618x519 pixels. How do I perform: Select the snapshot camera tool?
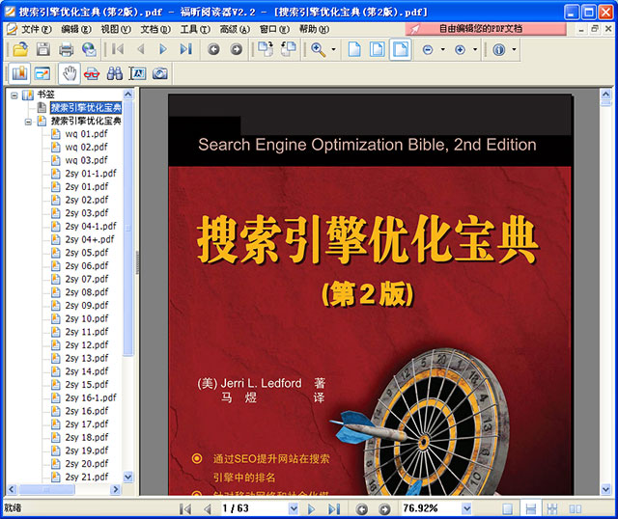160,73
